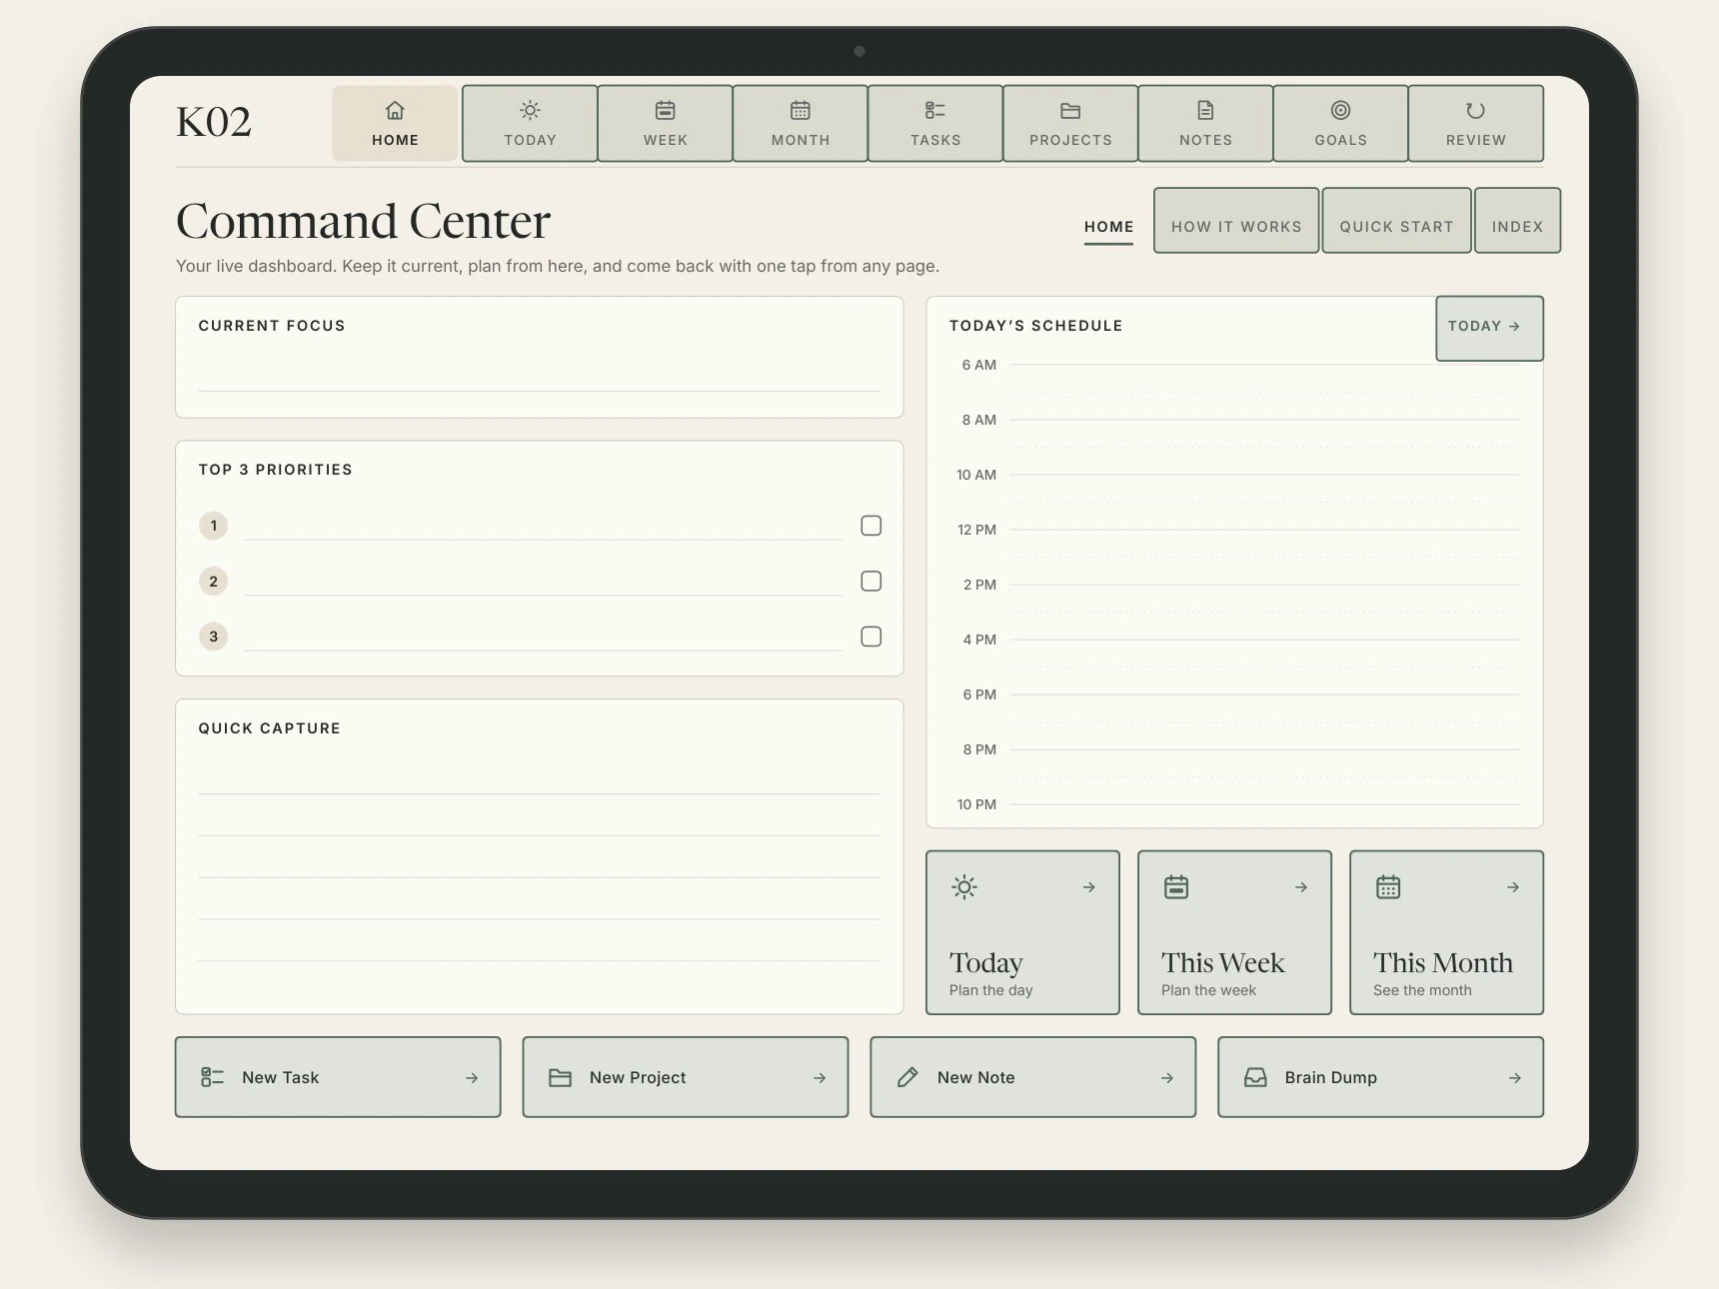1719x1289 pixels.
Task: Open the Index tab
Action: pos(1517,221)
